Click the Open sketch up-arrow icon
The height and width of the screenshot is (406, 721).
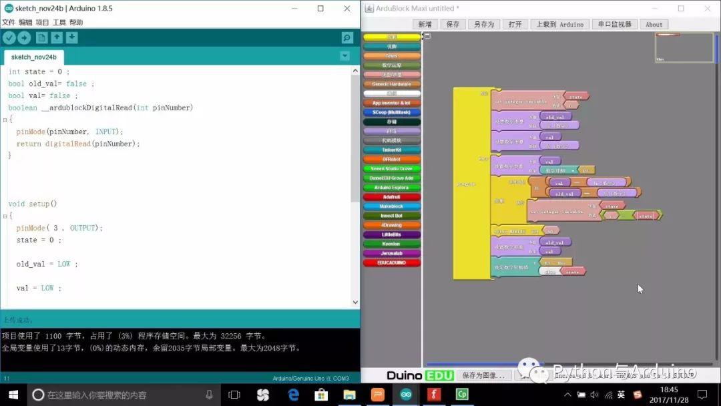[x=57, y=37]
